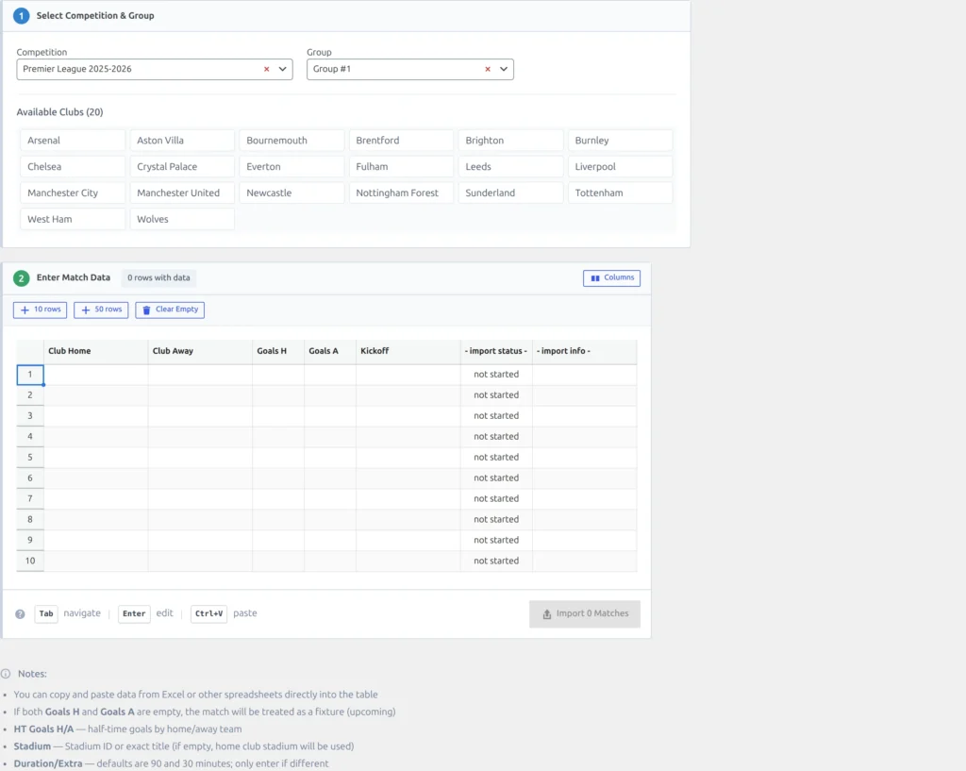Pick the Manchester City club chip
Image resolution: width=966 pixels, height=771 pixels.
click(x=73, y=193)
